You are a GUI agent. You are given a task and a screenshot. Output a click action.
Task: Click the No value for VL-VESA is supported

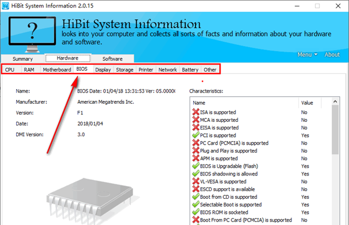tap(304, 181)
